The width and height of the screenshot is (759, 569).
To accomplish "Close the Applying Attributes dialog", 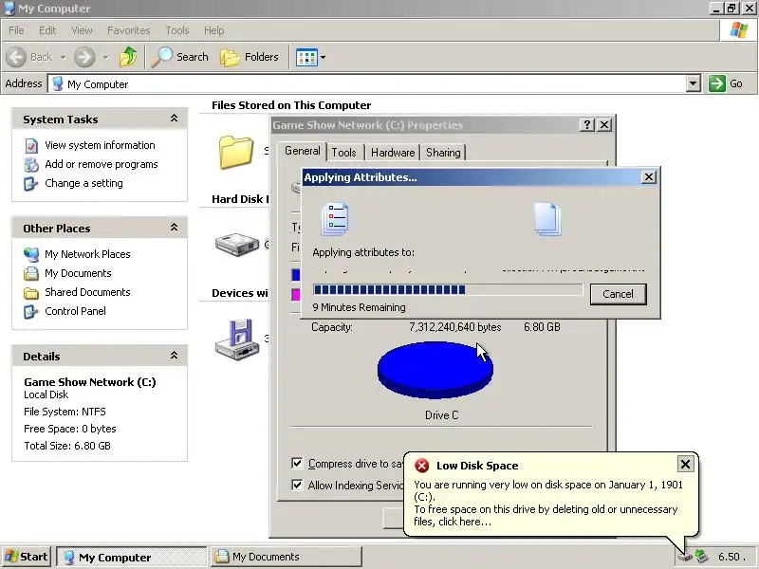I will [x=649, y=177].
